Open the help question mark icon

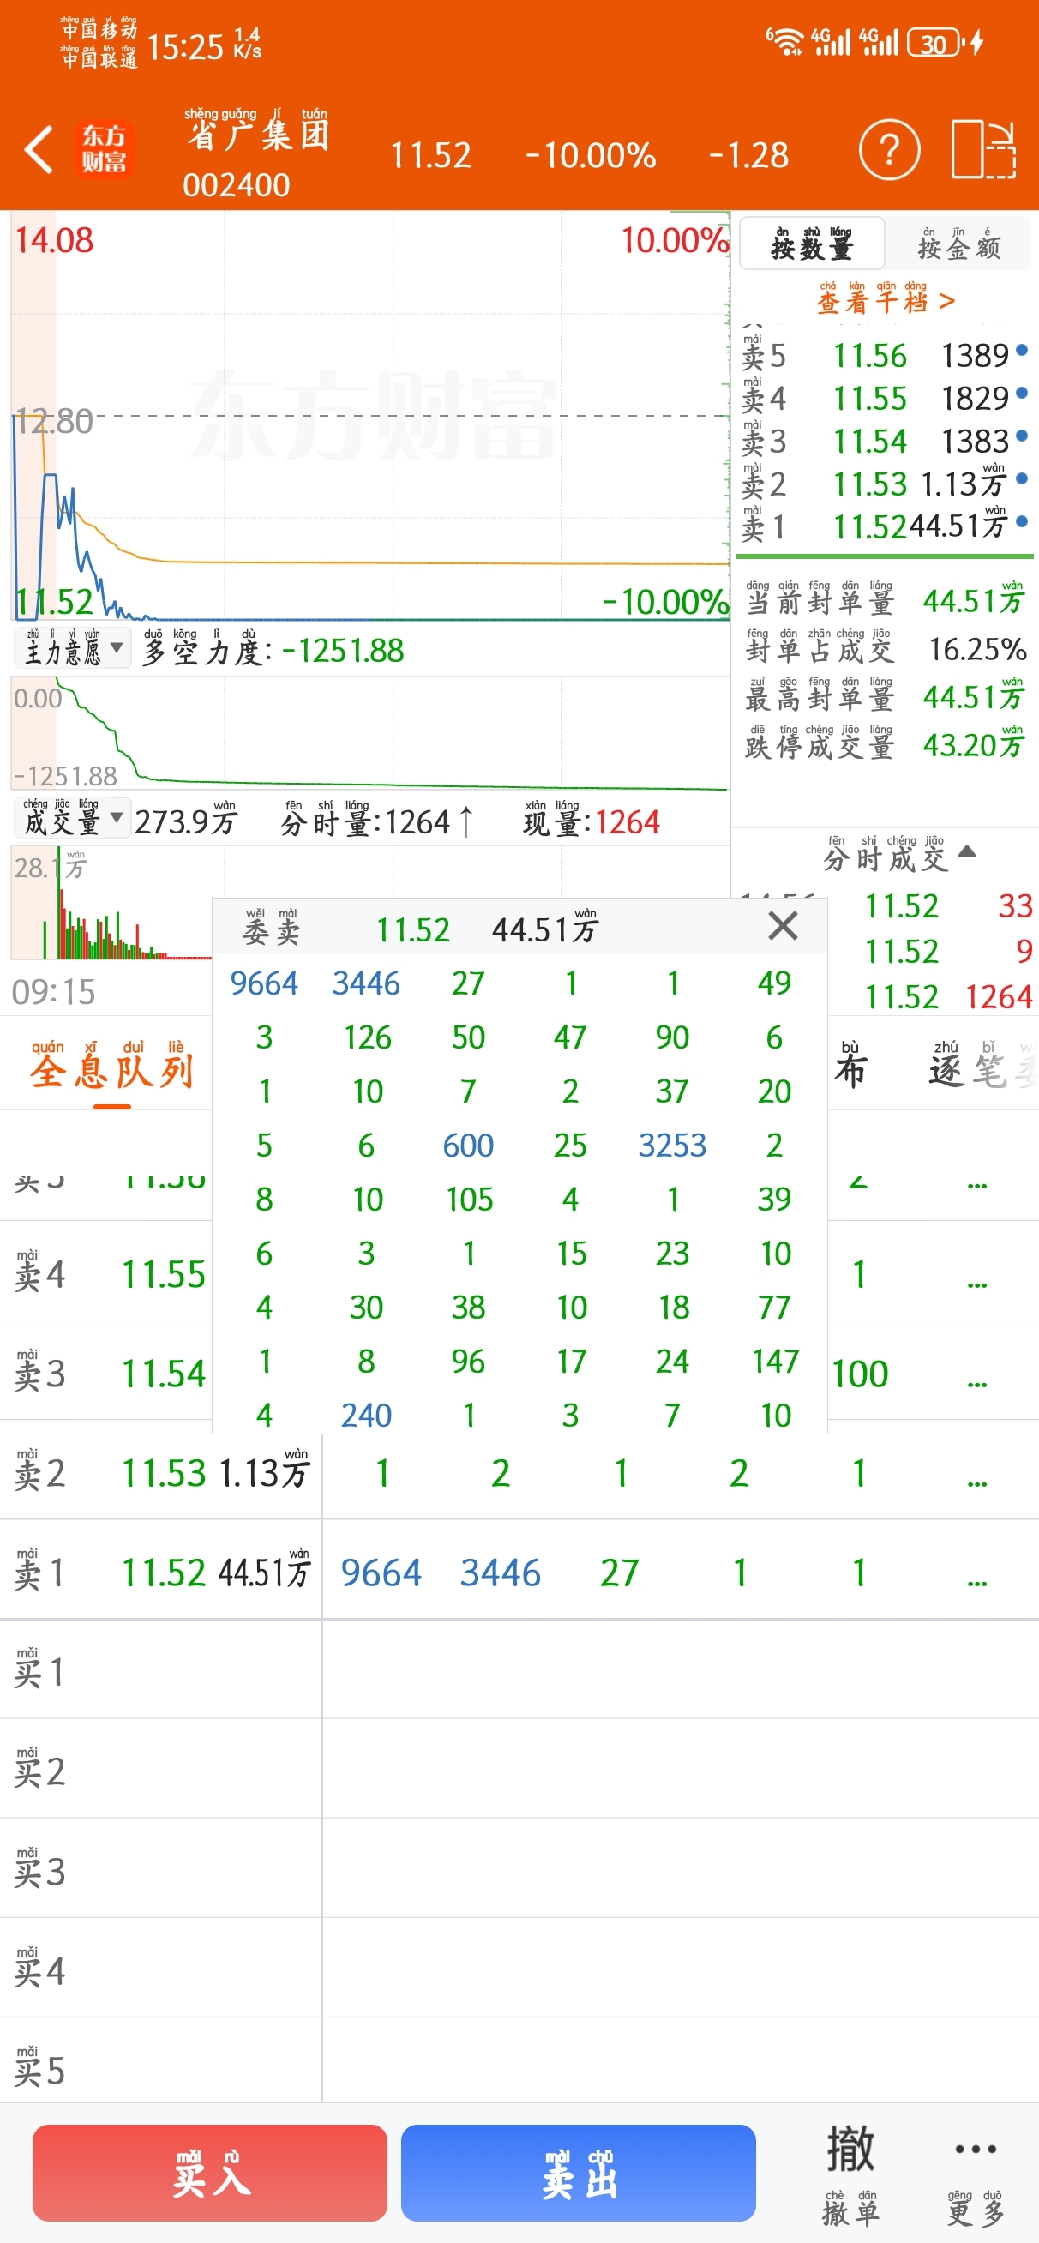(888, 151)
